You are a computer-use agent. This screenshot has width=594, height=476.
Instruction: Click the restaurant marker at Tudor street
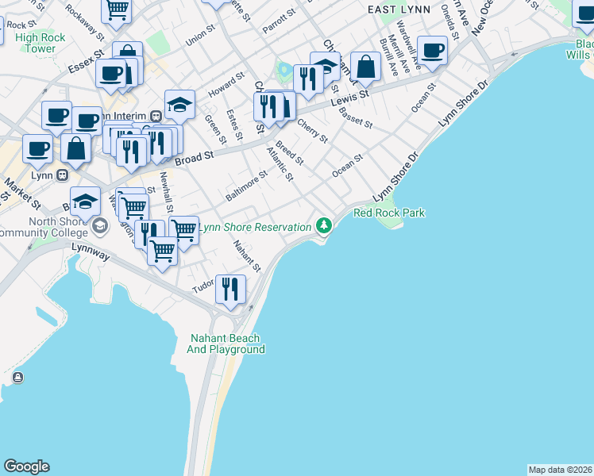click(231, 291)
